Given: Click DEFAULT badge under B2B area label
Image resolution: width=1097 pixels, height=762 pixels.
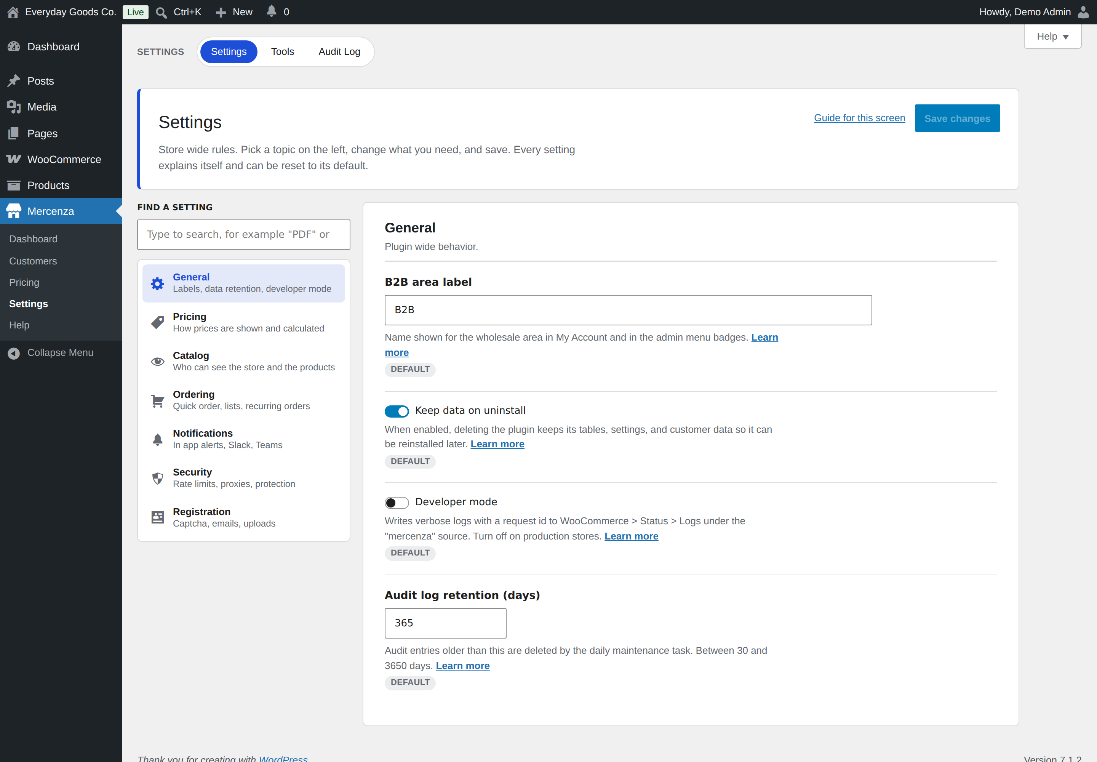Looking at the screenshot, I should [x=410, y=369].
